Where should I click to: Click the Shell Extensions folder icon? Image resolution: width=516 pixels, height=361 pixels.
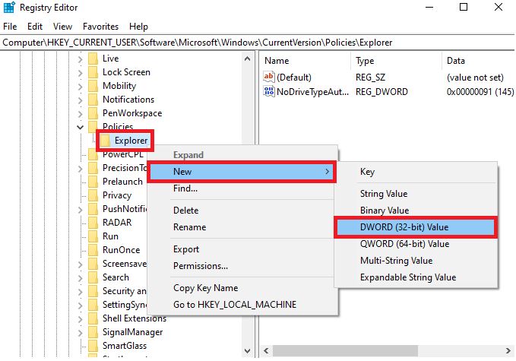tap(93, 318)
